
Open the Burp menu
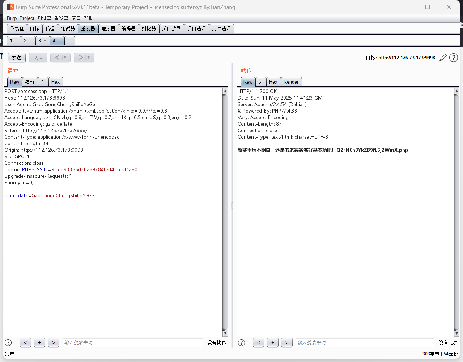tap(12, 18)
